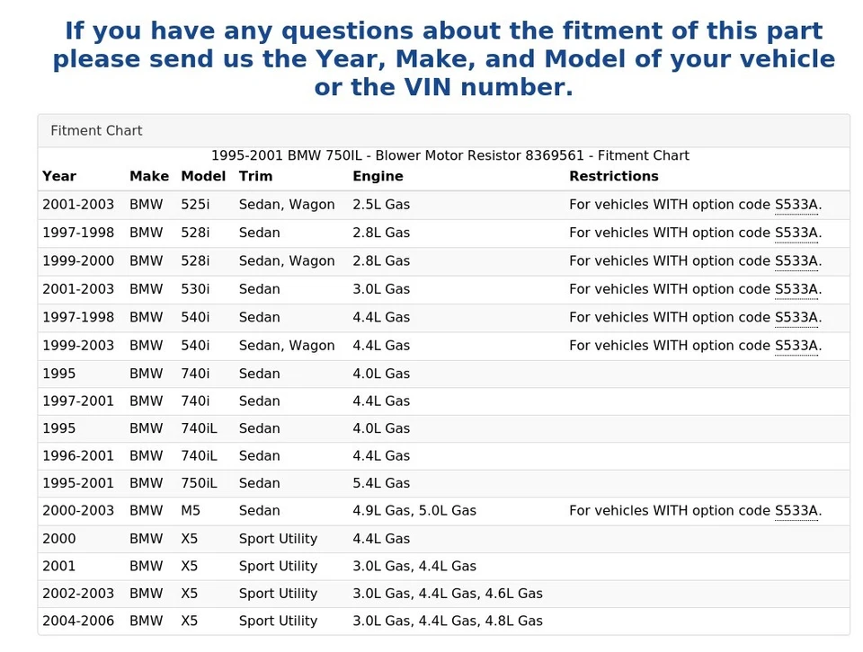This screenshot has height=652, width=863.
Task: Click the blue fitment questions heading text
Action: [x=443, y=59]
